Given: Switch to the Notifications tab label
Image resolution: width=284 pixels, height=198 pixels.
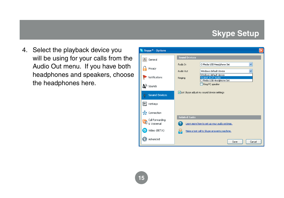Looking at the screenshot, I should [155, 77].
